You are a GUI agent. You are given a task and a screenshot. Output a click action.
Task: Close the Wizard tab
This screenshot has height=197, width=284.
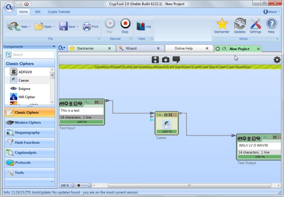pos(158,48)
